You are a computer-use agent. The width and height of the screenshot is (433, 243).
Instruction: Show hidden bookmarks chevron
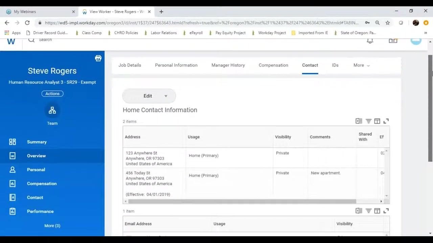426,33
